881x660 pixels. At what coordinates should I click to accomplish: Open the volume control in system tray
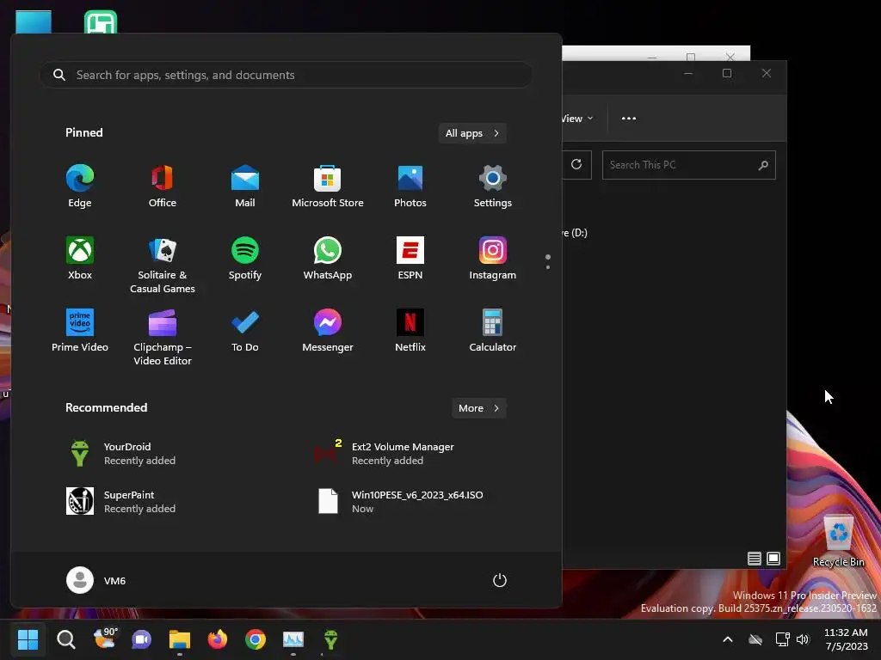click(x=804, y=639)
